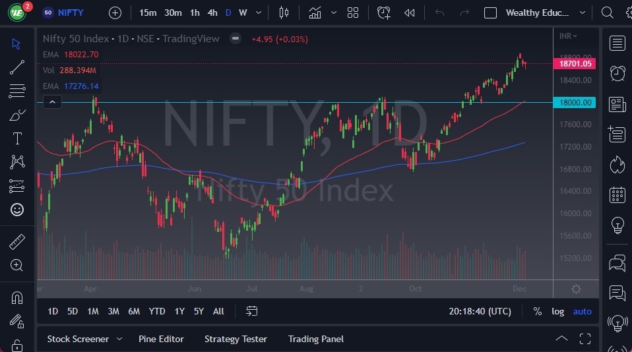Open the ideas stream broadcast panel
This screenshot has height=352, width=632.
(x=617, y=322)
